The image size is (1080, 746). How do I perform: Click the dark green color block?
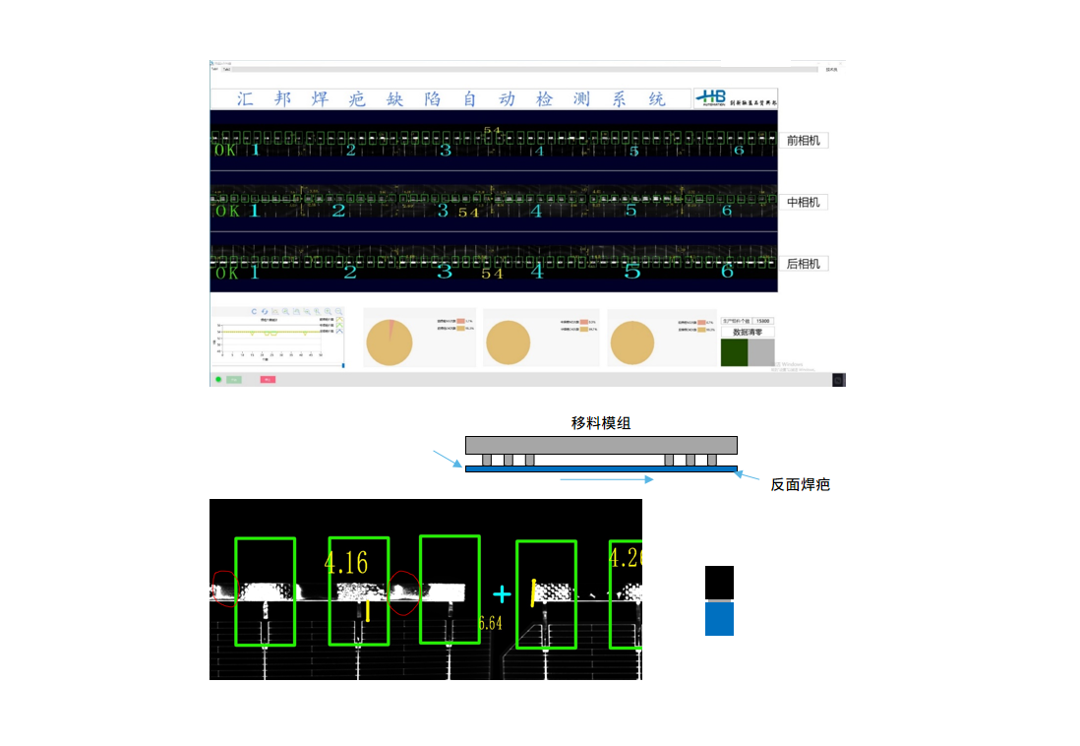[x=734, y=352]
